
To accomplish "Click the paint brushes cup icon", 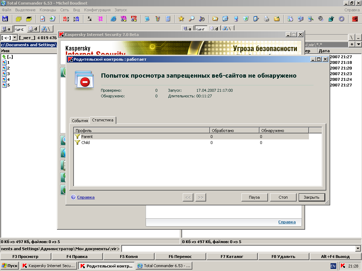I will (158, 19).
